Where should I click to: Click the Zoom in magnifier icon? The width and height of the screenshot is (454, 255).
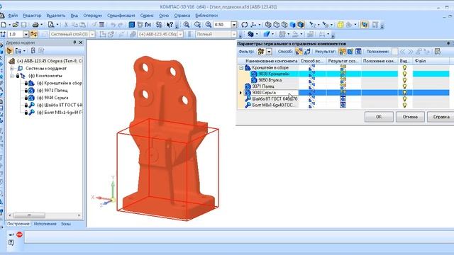208,25
